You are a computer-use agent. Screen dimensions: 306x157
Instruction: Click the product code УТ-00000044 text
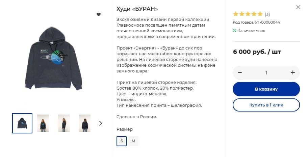267,22
